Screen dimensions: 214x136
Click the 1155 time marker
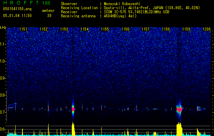pyautogui.click(x=105, y=29)
